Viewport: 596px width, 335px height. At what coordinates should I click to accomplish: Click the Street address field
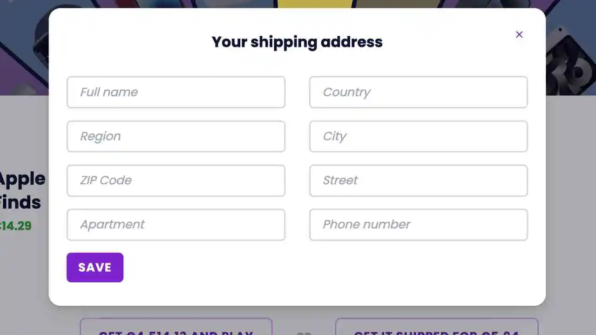(418, 181)
